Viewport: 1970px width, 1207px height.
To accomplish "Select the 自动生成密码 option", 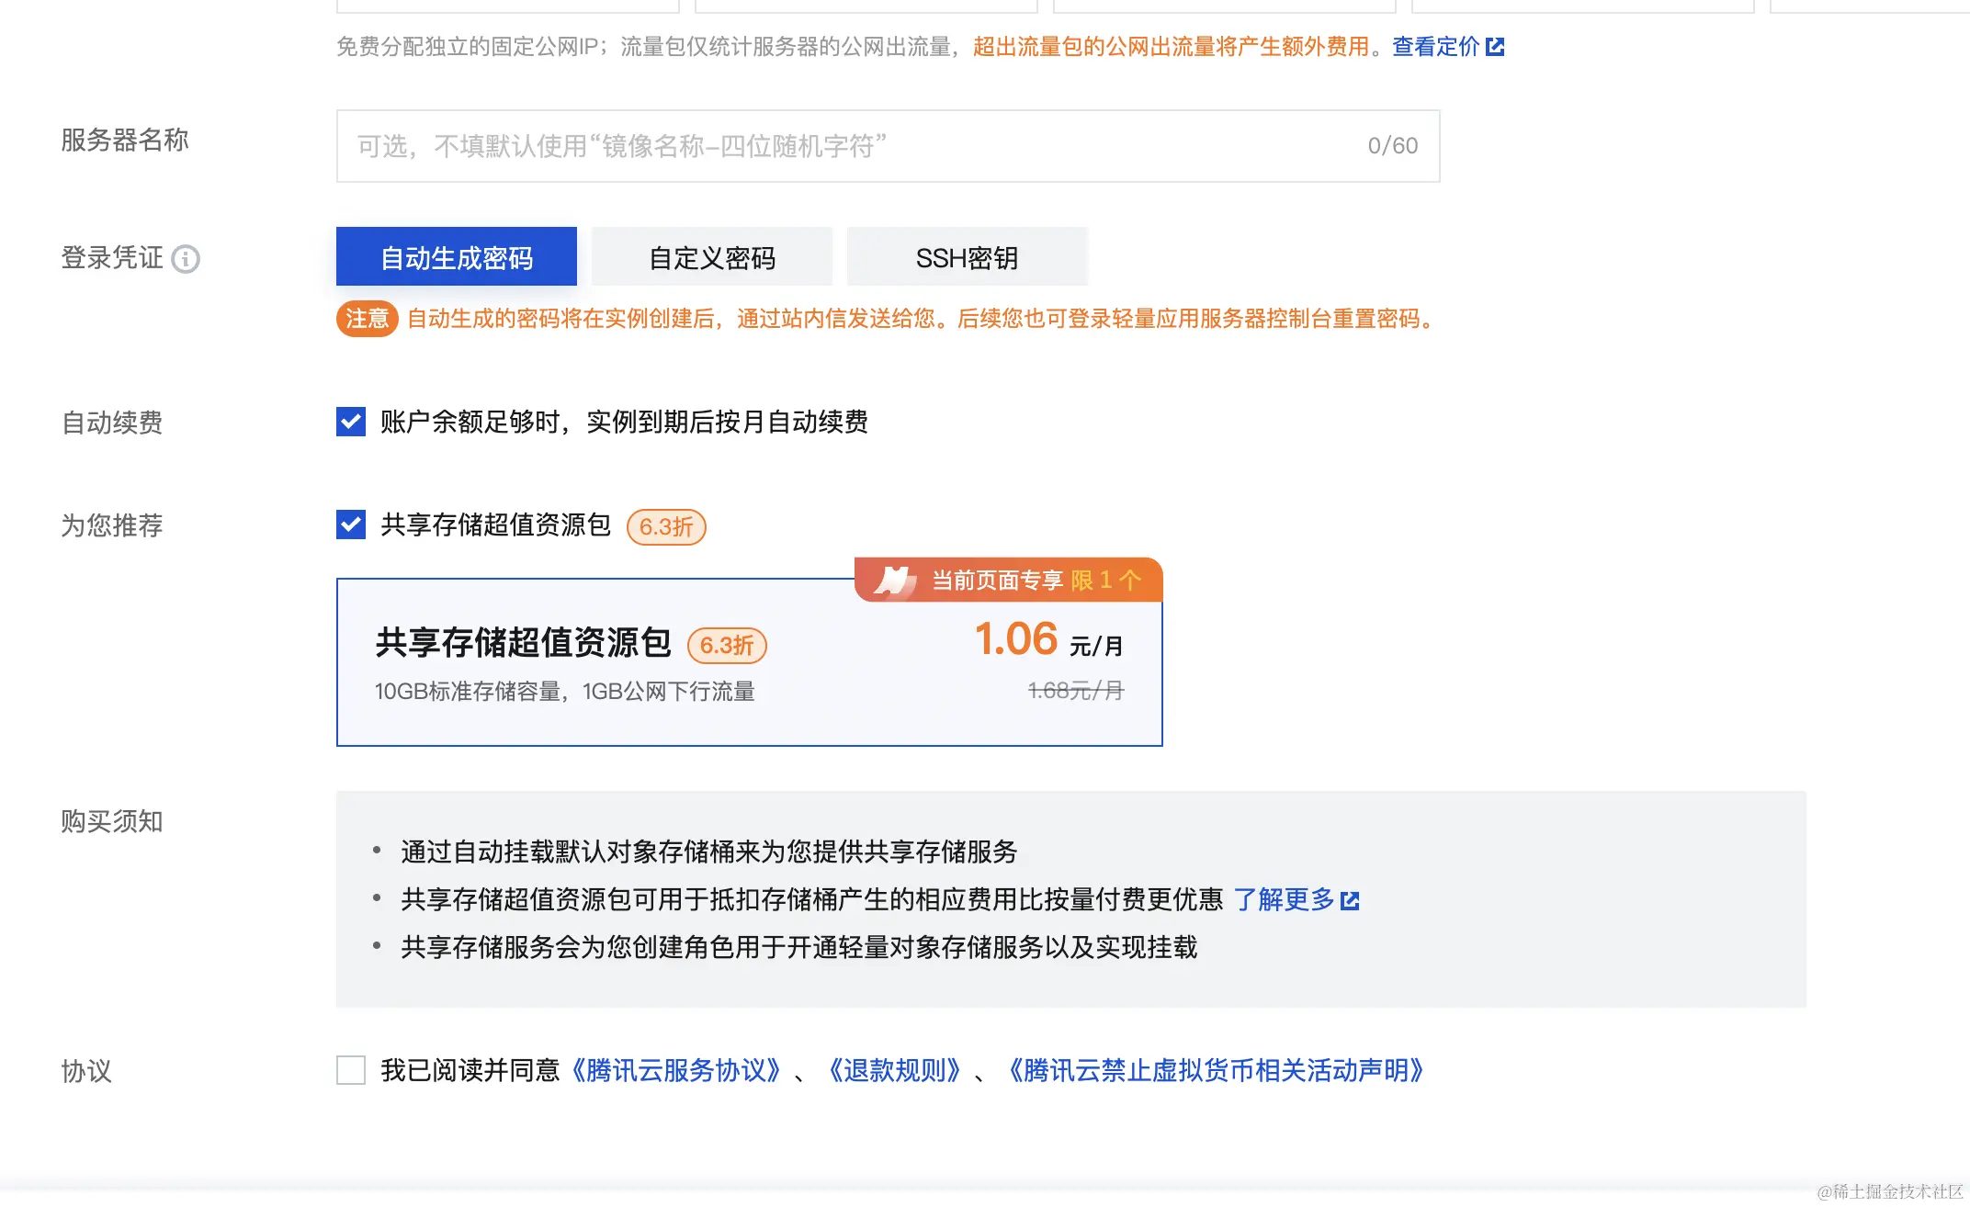I will coord(457,257).
